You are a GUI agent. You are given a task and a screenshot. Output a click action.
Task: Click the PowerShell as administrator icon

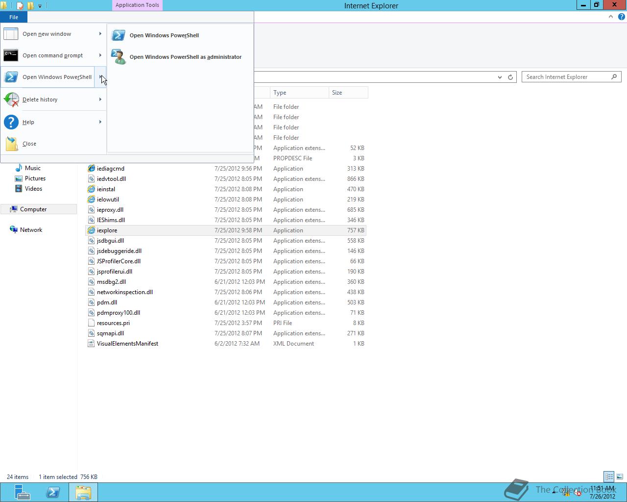118,57
